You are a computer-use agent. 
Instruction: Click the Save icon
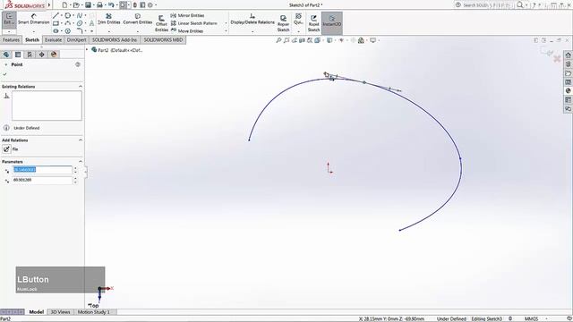pyautogui.click(x=88, y=5)
